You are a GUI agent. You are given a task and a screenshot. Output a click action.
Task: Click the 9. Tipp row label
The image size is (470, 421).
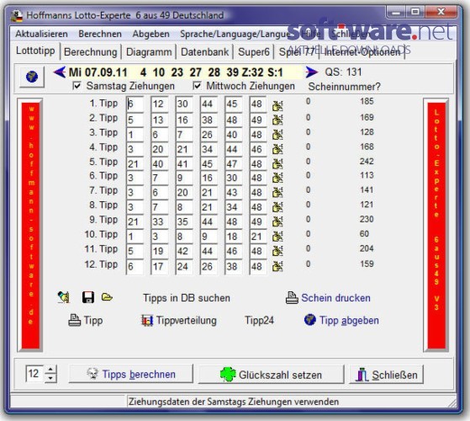pos(103,220)
